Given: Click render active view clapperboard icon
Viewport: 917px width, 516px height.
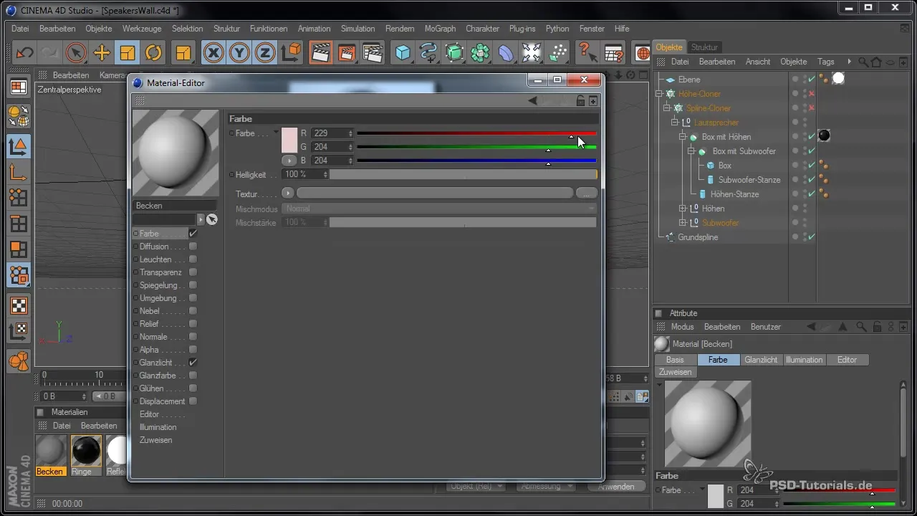Looking at the screenshot, I should tap(320, 53).
